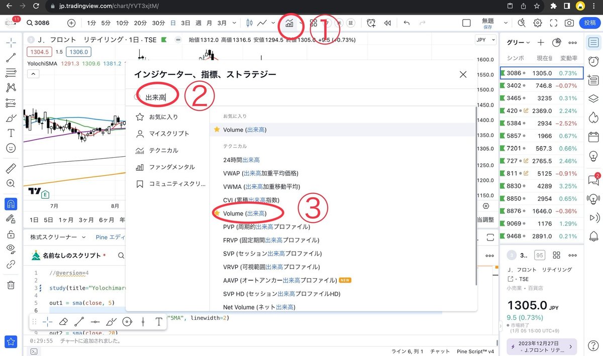The width and height of the screenshot is (603, 356).
Task: Click the add symbol plus icon beside 3086
Action: pos(71,23)
